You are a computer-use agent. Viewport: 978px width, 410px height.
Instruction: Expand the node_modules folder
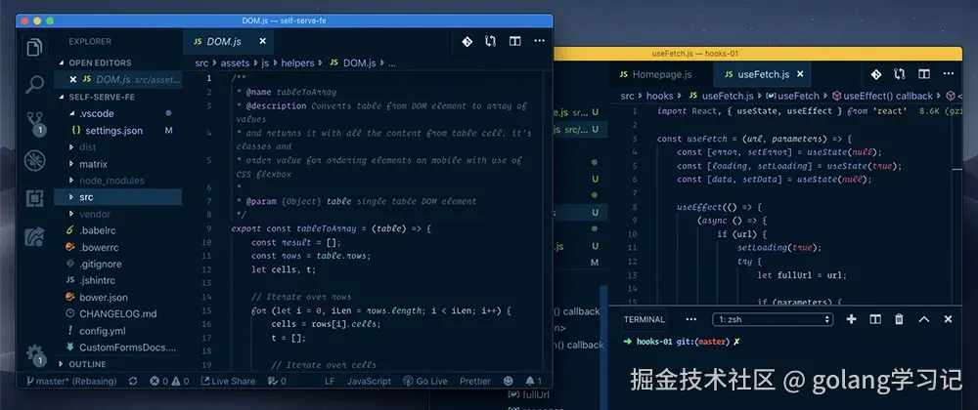[111, 181]
